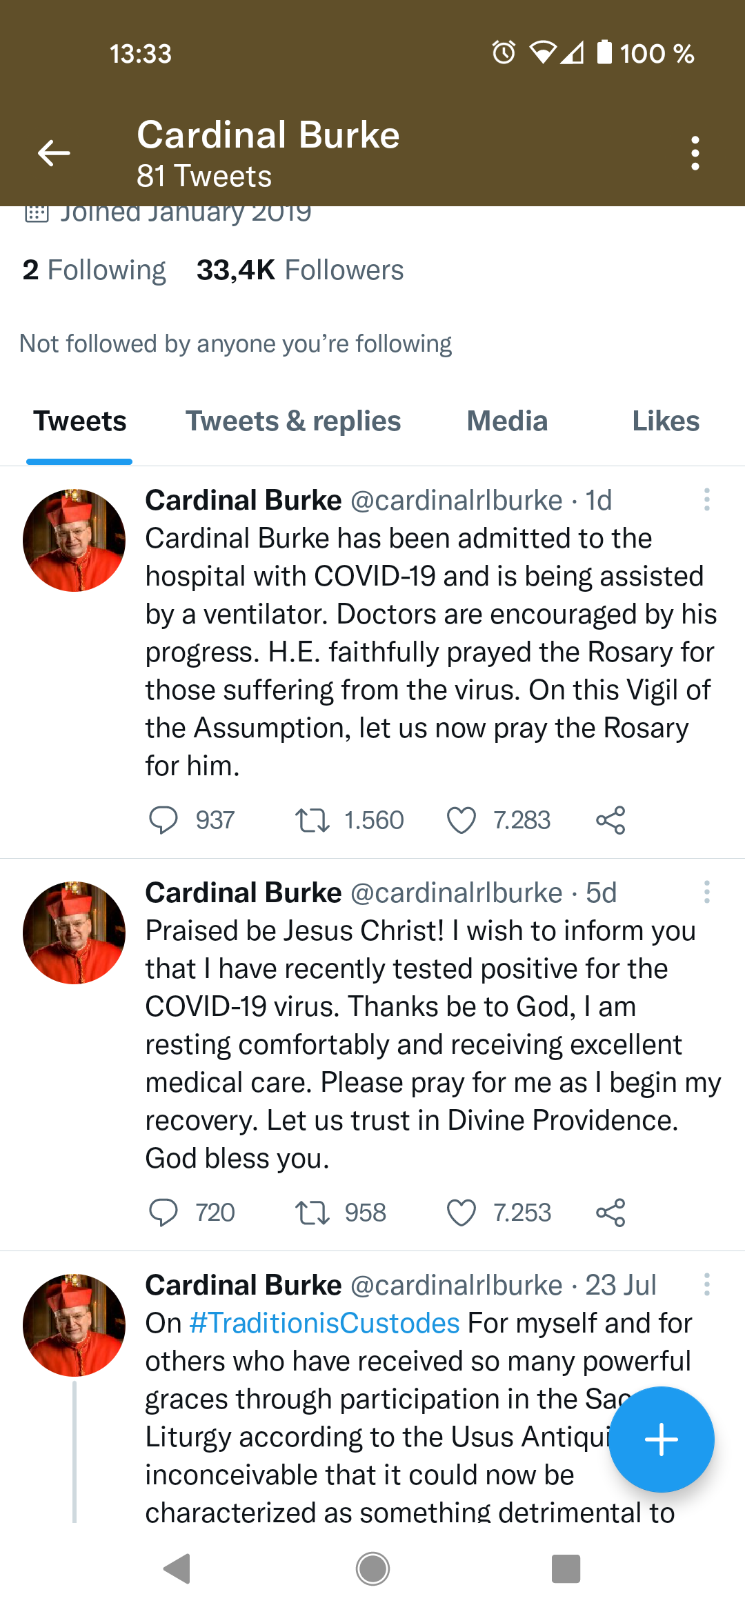The height and width of the screenshot is (1614, 745).
Task: Reply to the hospital admission tweet
Action: [163, 820]
